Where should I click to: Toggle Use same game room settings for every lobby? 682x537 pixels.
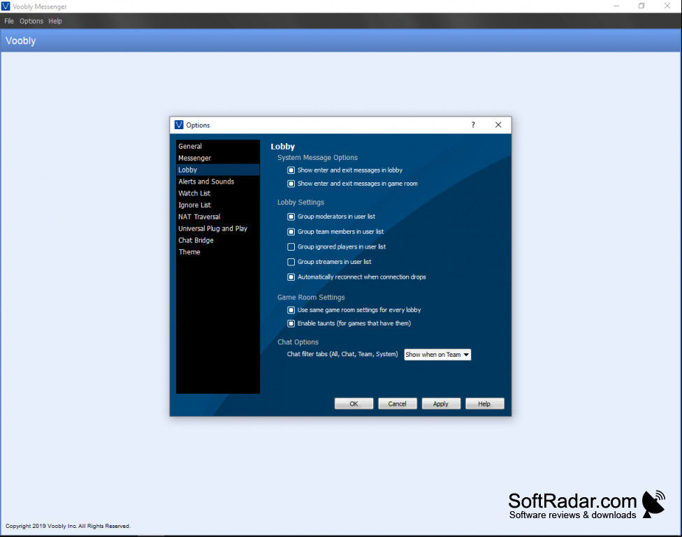tap(291, 310)
